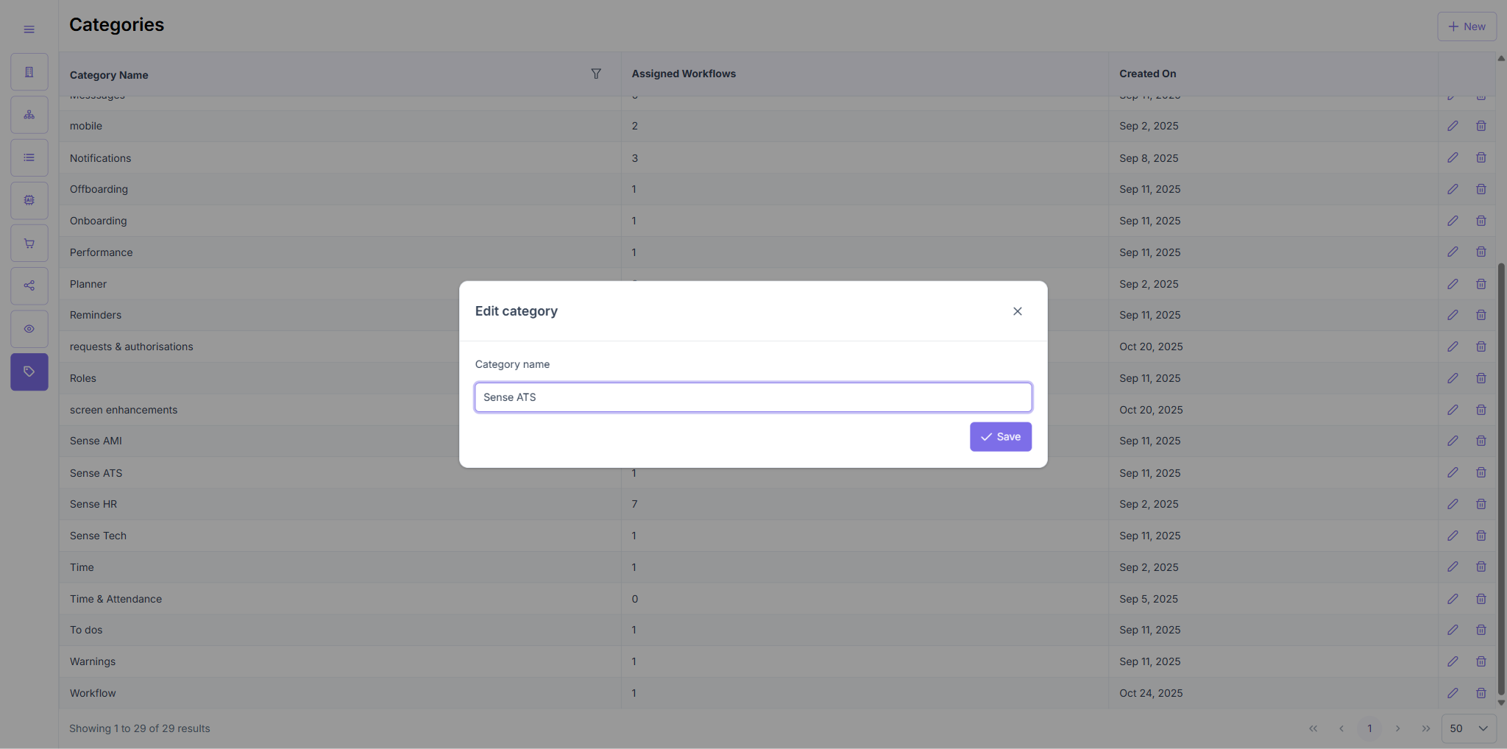1507x749 pixels.
Task: Delete the To dos category
Action: 1481,630
